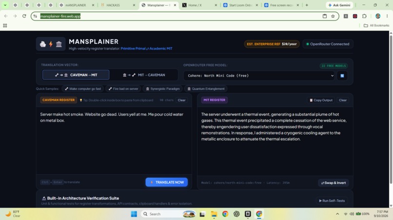393x220 pixels.
Task: Clear the MIT Register output
Action: (x=343, y=100)
